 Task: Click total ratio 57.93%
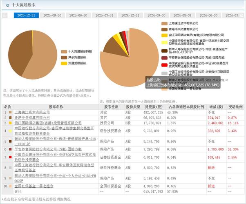172,191
